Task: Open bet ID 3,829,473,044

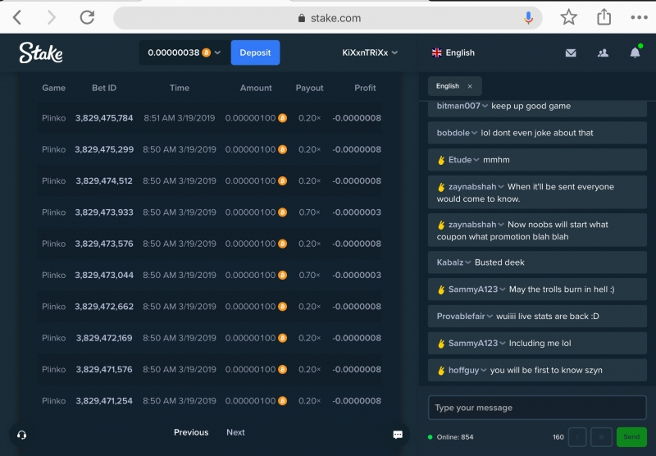Action: (x=104, y=275)
